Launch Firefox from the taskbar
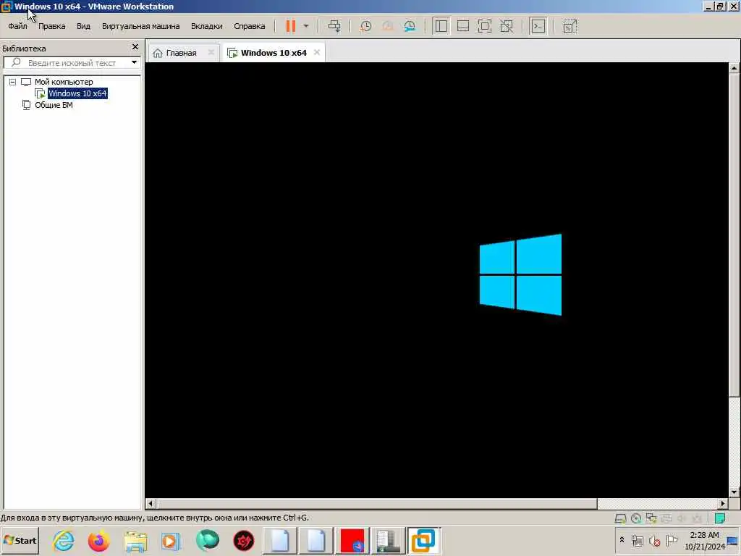The width and height of the screenshot is (741, 556). (x=98, y=540)
